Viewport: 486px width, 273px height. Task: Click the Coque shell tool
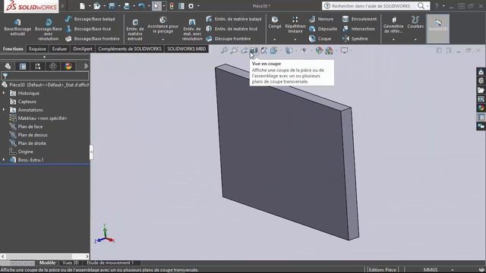pyautogui.click(x=320, y=39)
